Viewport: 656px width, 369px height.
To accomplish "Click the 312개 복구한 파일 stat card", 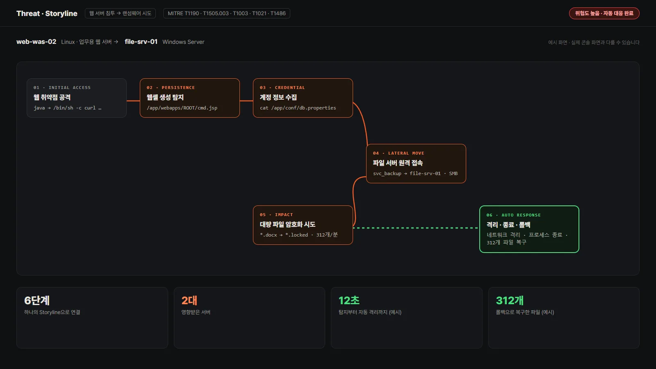I will (564, 318).
